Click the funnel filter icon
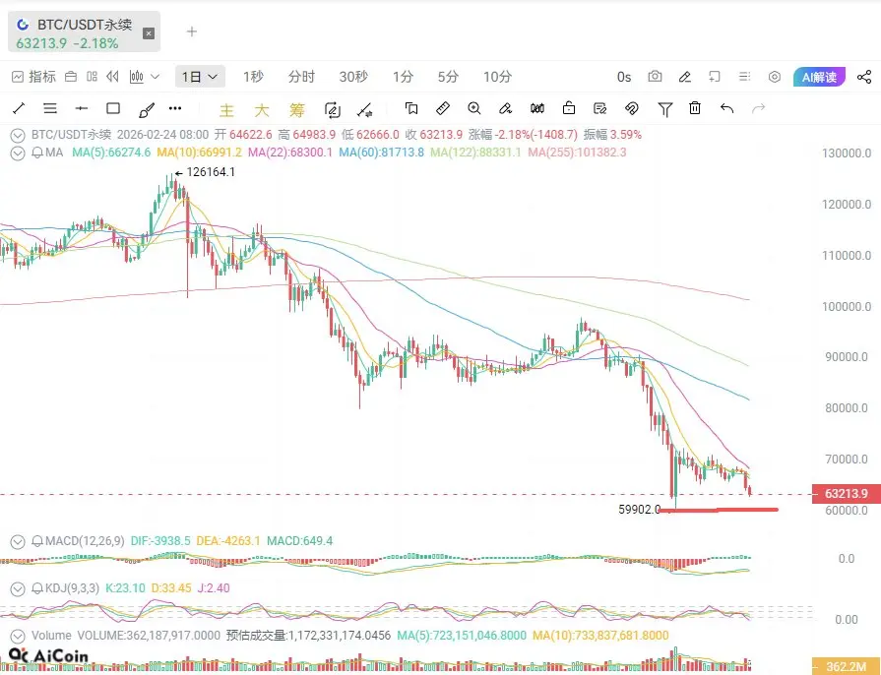The image size is (881, 675). pos(664,109)
